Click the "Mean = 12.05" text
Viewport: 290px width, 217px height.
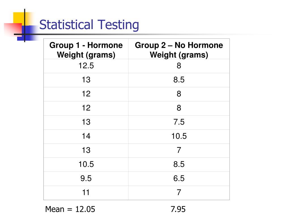[x=70, y=209]
